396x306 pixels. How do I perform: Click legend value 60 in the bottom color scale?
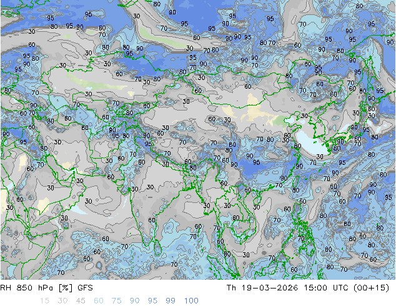point(99,301)
